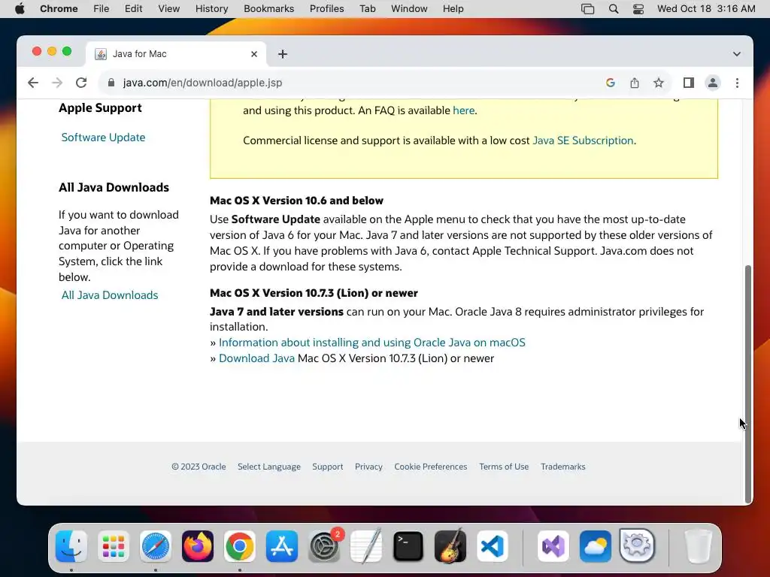Screen dimensions: 770x577
Task: Open the Privacy footer link
Action: (x=368, y=467)
